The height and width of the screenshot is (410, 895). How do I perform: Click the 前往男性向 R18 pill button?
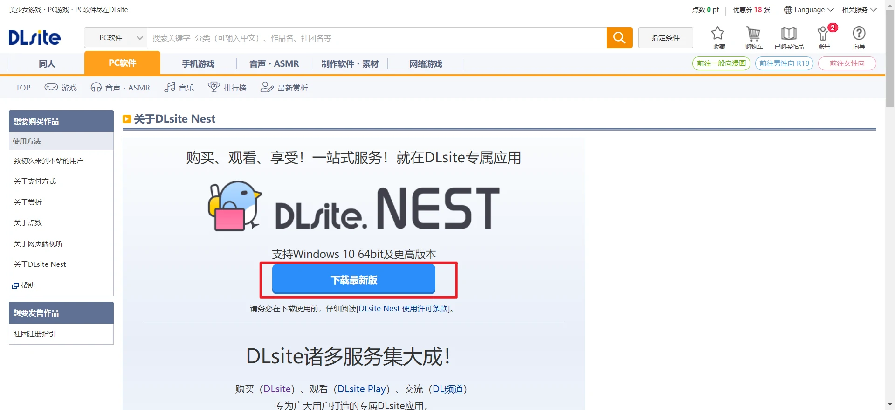pyautogui.click(x=784, y=63)
